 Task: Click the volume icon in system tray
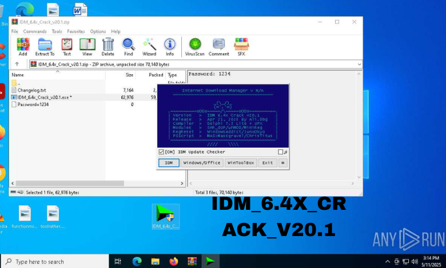point(415,262)
